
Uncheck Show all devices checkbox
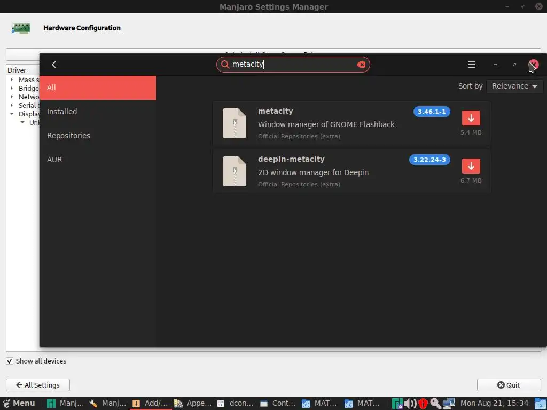point(10,361)
